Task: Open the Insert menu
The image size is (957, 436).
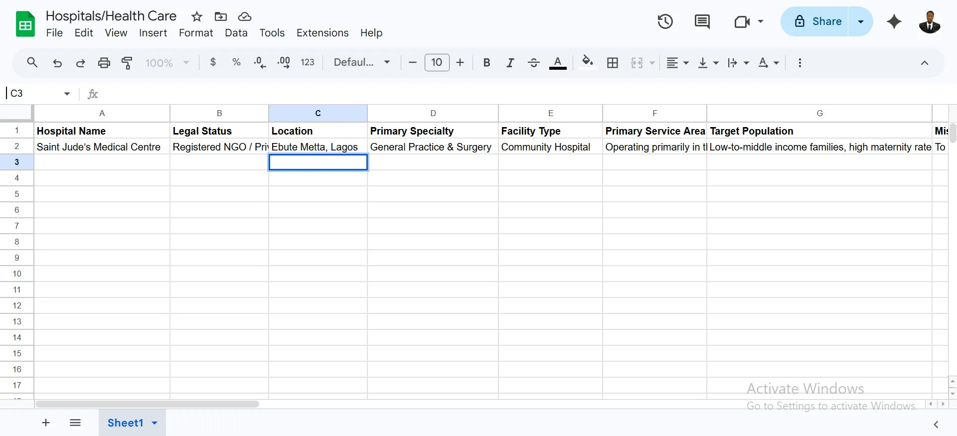Action: 153,33
